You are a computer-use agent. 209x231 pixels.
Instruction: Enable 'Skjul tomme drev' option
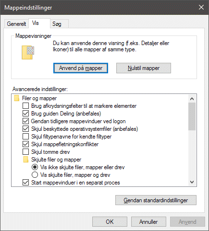pos(25,152)
